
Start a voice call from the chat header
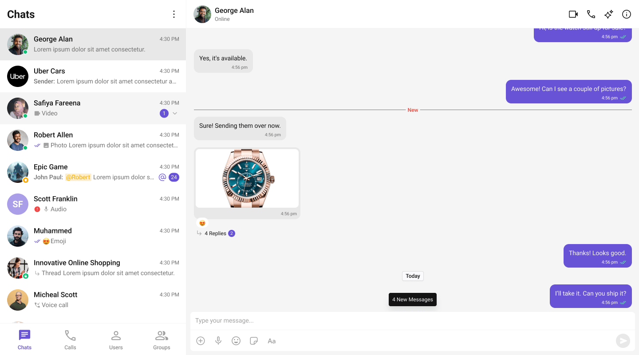(x=591, y=14)
